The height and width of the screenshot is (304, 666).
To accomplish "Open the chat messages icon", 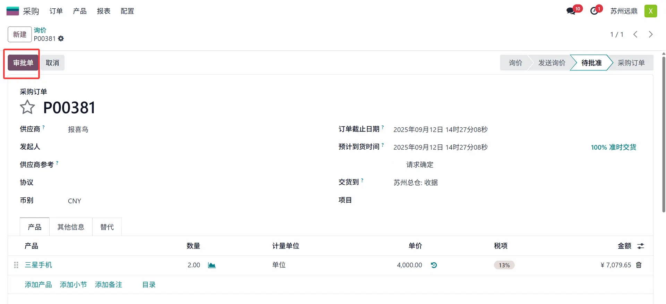I will click(571, 11).
